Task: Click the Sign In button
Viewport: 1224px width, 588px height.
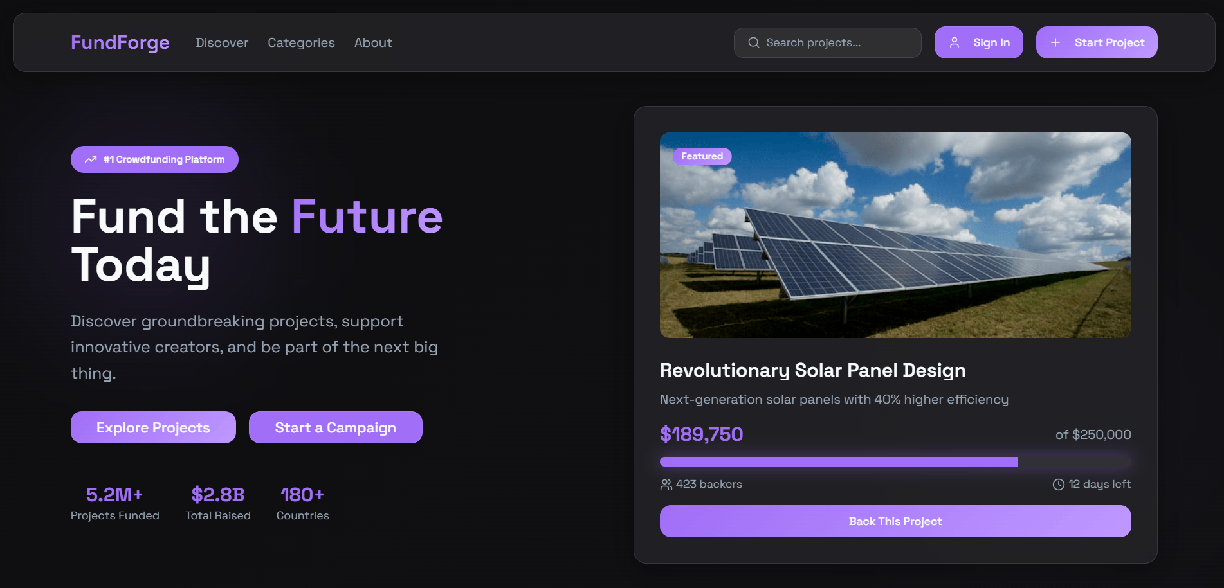Action: point(978,42)
